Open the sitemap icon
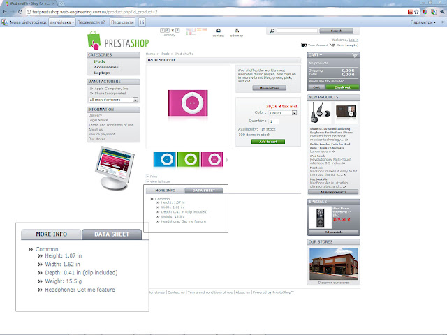The height and width of the screenshot is (335, 447). point(237,31)
